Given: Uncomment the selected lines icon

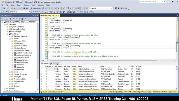Looking at the screenshot, I should (x=81, y=12).
